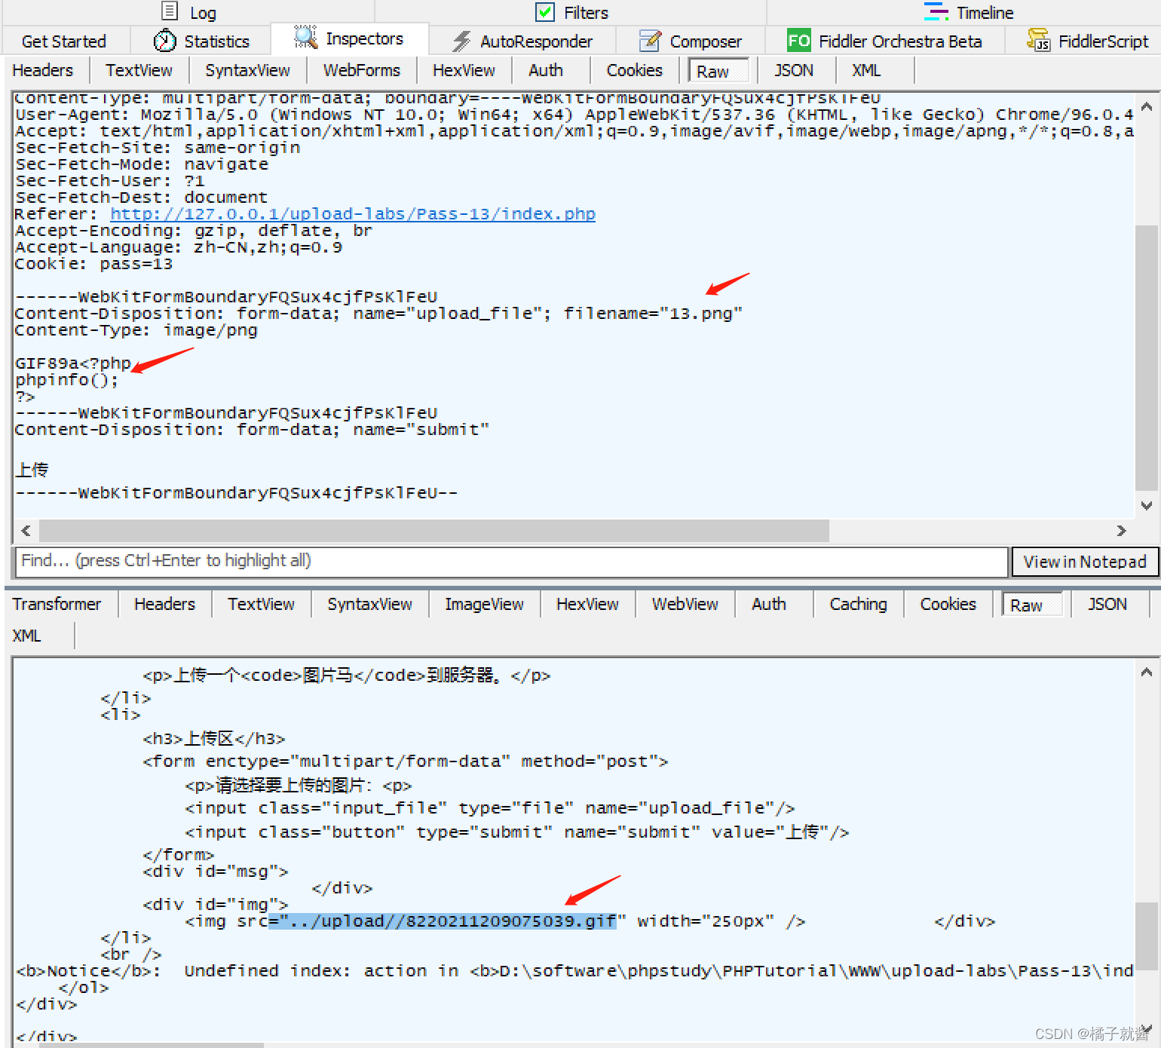Select response JSON inspector tab
The height and width of the screenshot is (1048, 1161).
pos(1107,604)
